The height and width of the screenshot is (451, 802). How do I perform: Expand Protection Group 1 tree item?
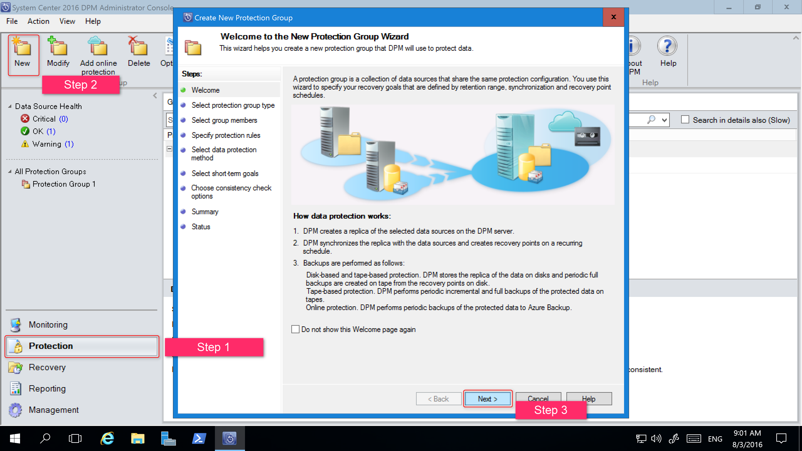click(63, 184)
